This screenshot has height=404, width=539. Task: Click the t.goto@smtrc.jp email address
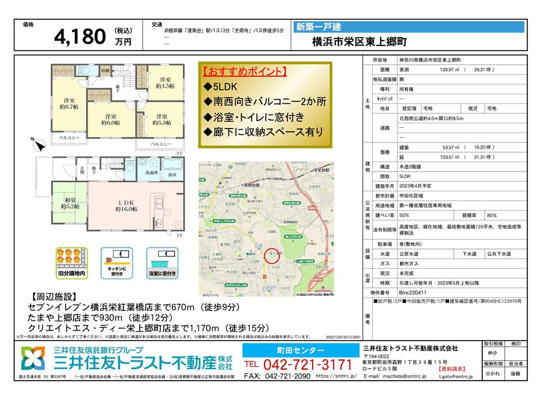pos(456,376)
